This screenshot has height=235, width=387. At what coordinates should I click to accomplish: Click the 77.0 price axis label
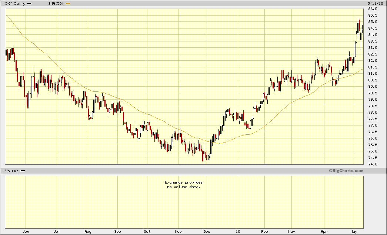click(373, 125)
